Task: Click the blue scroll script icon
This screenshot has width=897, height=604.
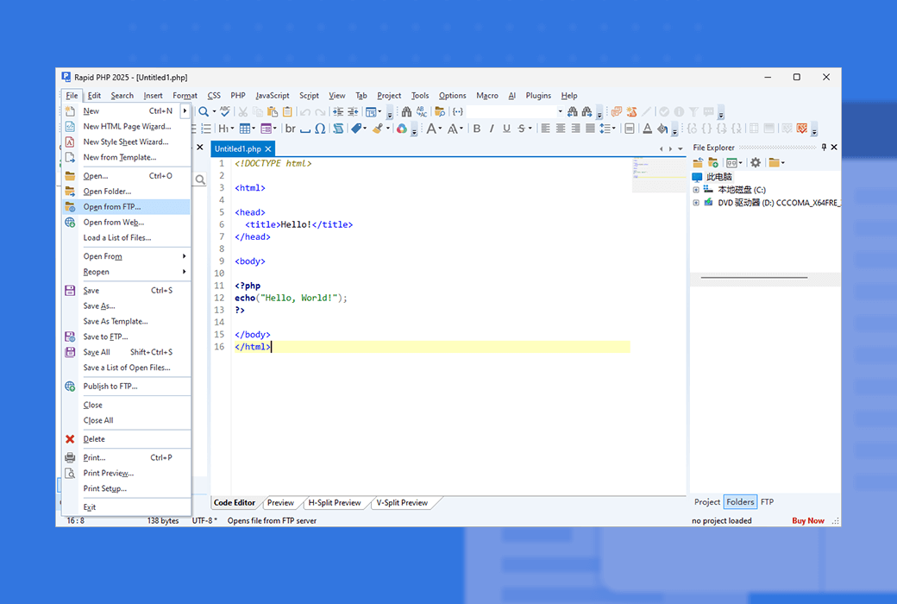Action: coord(338,129)
